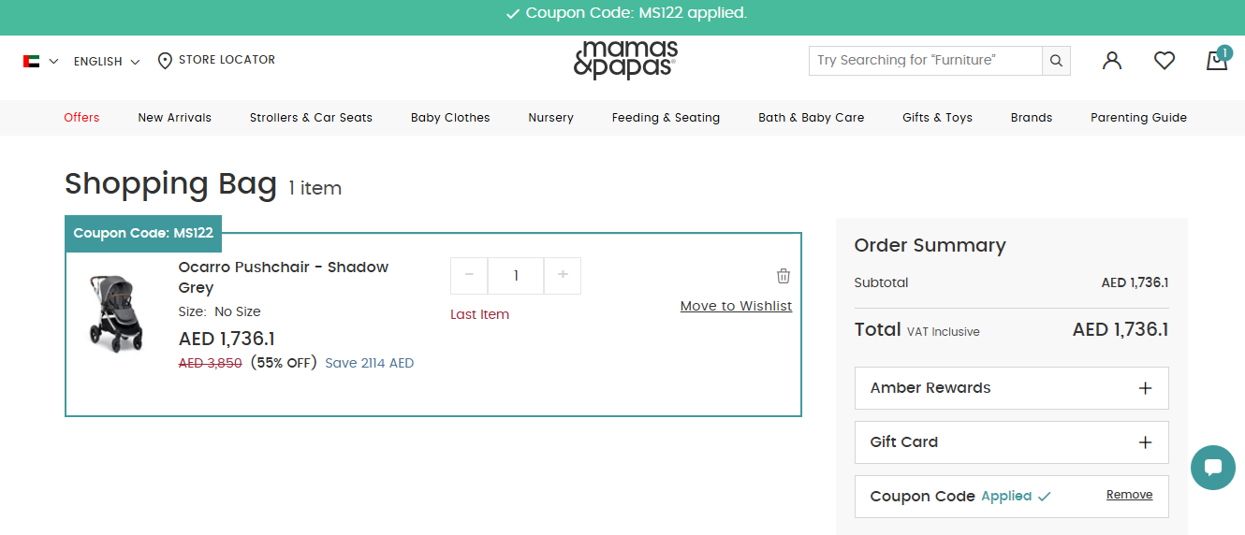Open the Offers menu
The image size is (1245, 535).
click(x=81, y=118)
